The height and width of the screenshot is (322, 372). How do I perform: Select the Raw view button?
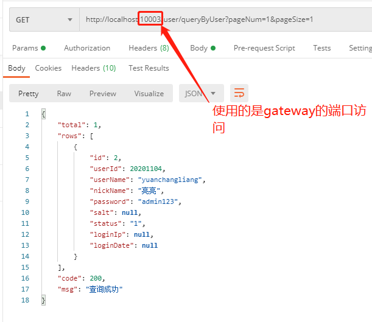[64, 94]
